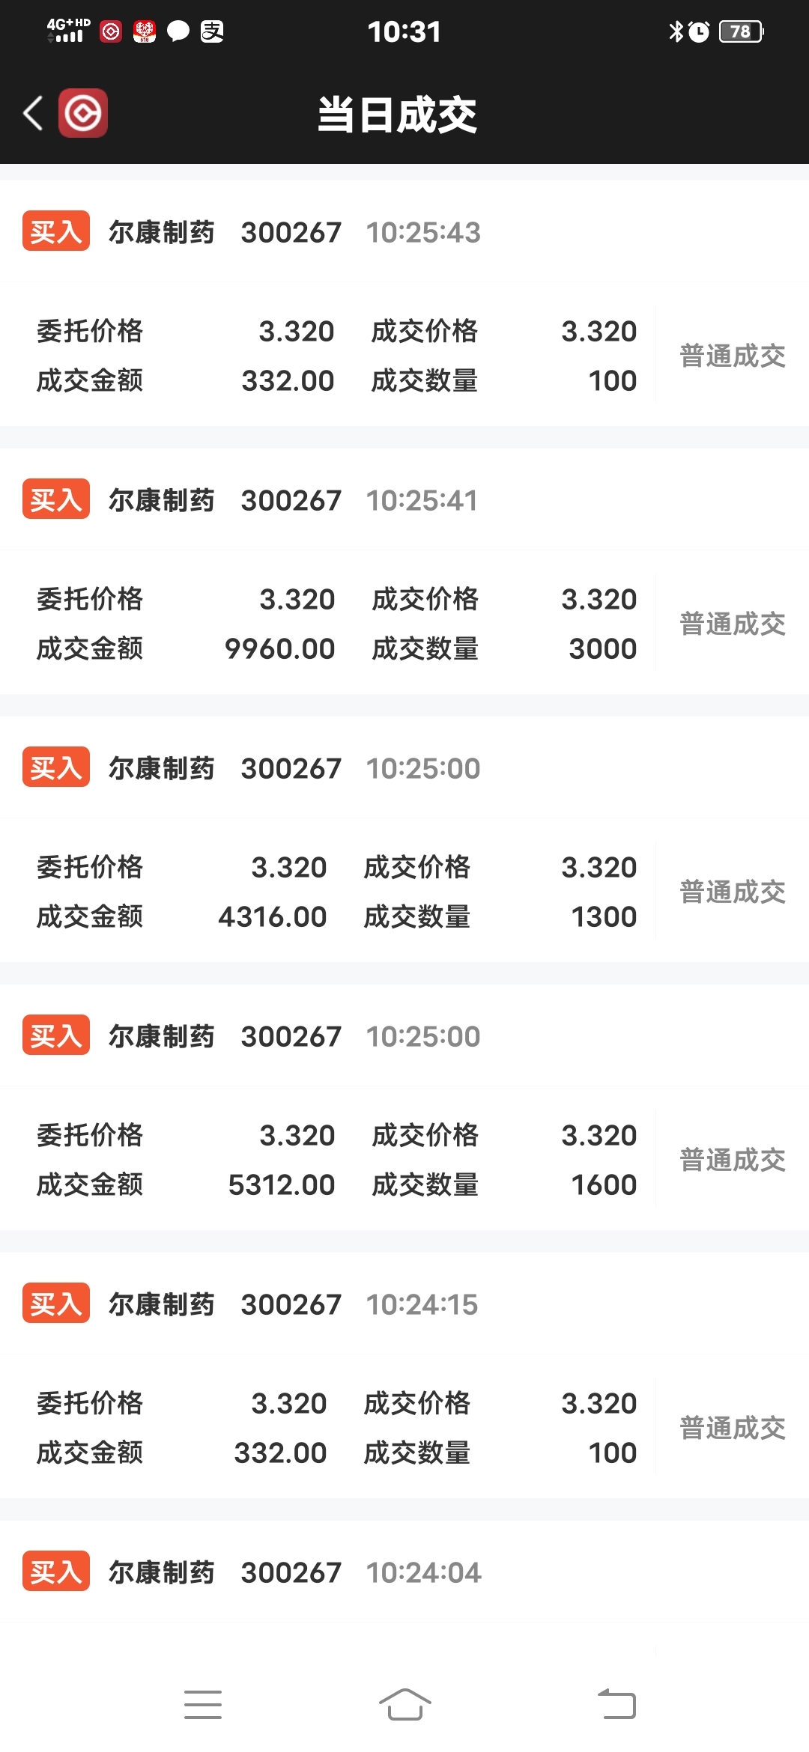Open the 10:25:43 buy trade record
Viewport: 809px width, 1752px height.
point(404,303)
